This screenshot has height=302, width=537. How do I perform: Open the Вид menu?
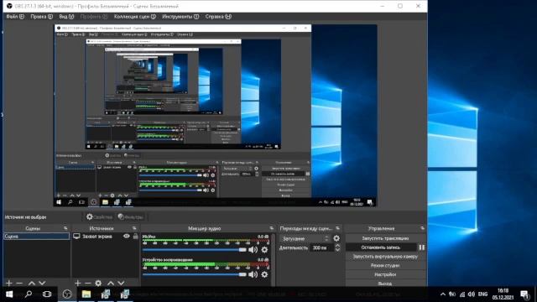click(66, 17)
